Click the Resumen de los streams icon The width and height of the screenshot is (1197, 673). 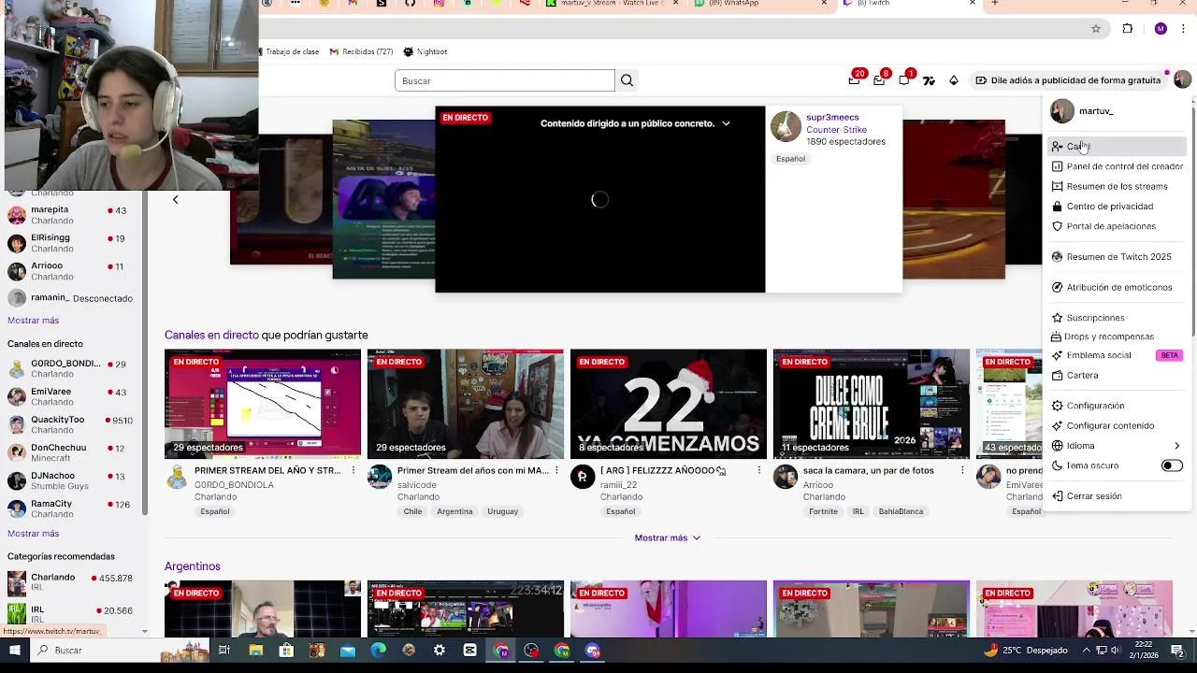(1057, 186)
